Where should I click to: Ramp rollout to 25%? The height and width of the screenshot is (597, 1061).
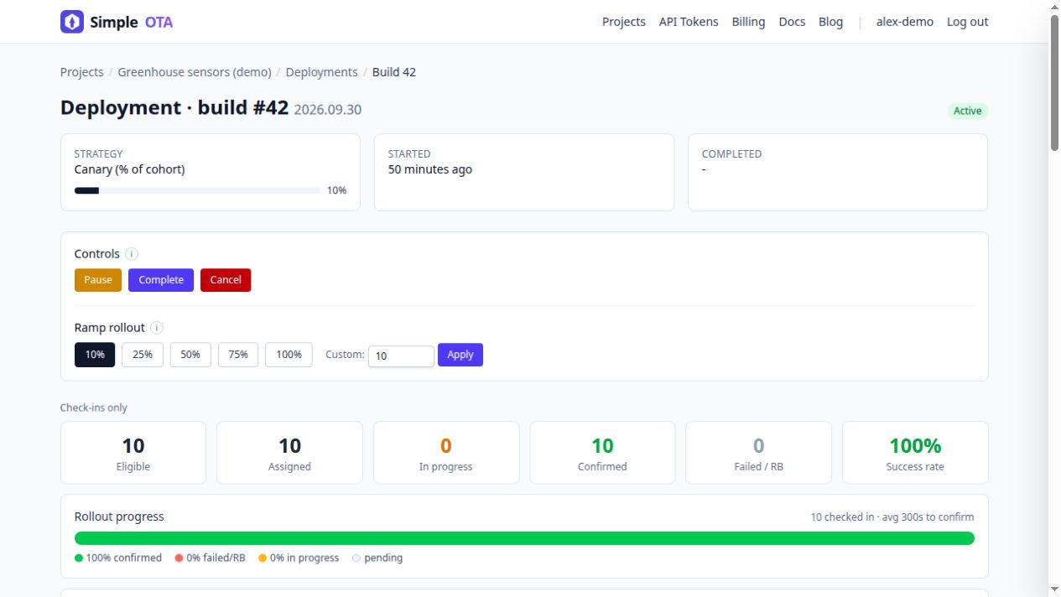coord(143,355)
